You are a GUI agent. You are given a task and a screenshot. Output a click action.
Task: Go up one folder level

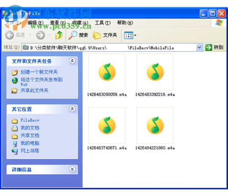pyautogui.click(x=59, y=35)
